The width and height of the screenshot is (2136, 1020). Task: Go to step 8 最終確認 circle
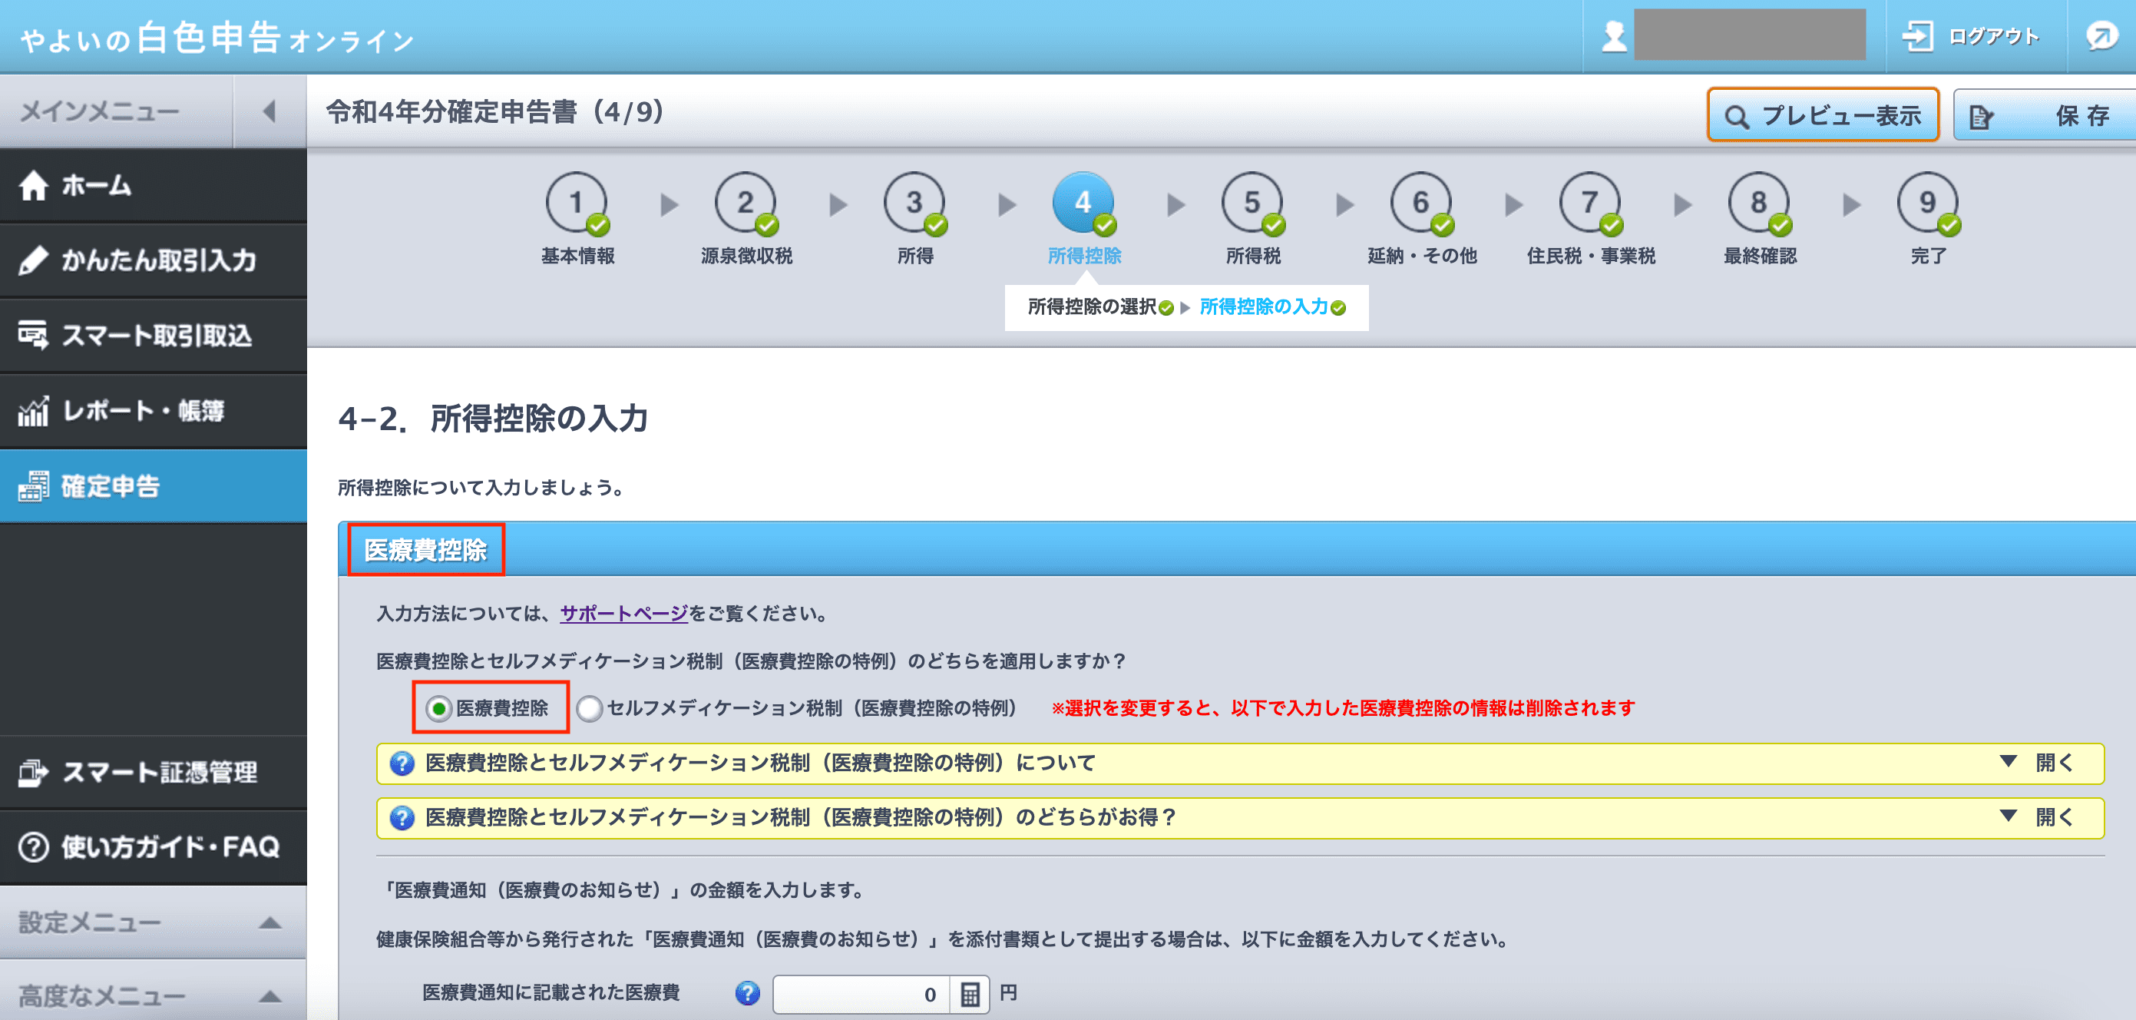[1759, 202]
